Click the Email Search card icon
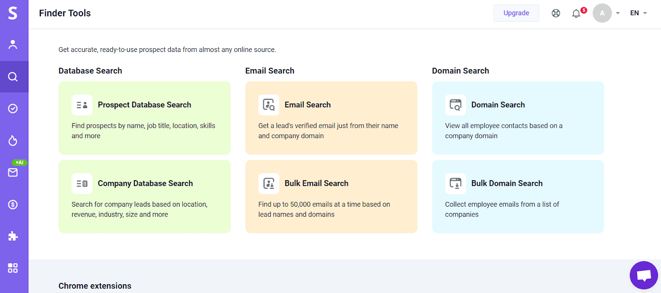 point(269,105)
